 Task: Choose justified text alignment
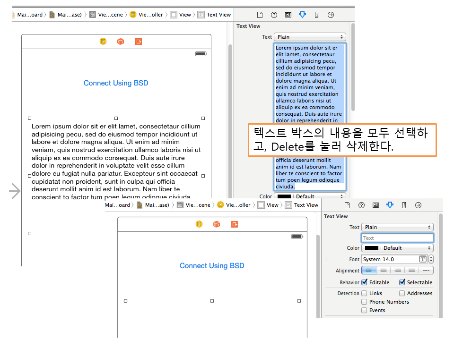(412, 271)
